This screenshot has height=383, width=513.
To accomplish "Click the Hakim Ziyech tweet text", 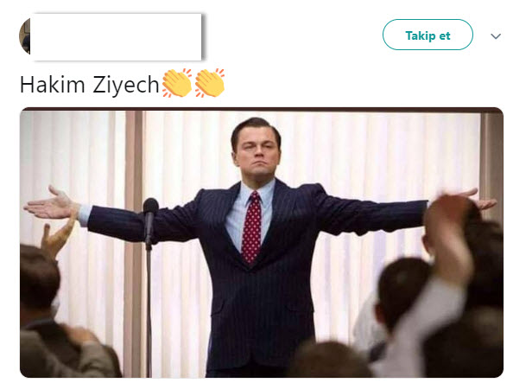I will (x=89, y=85).
